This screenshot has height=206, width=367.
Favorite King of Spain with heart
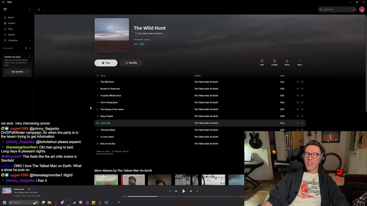[x=302, y=116]
